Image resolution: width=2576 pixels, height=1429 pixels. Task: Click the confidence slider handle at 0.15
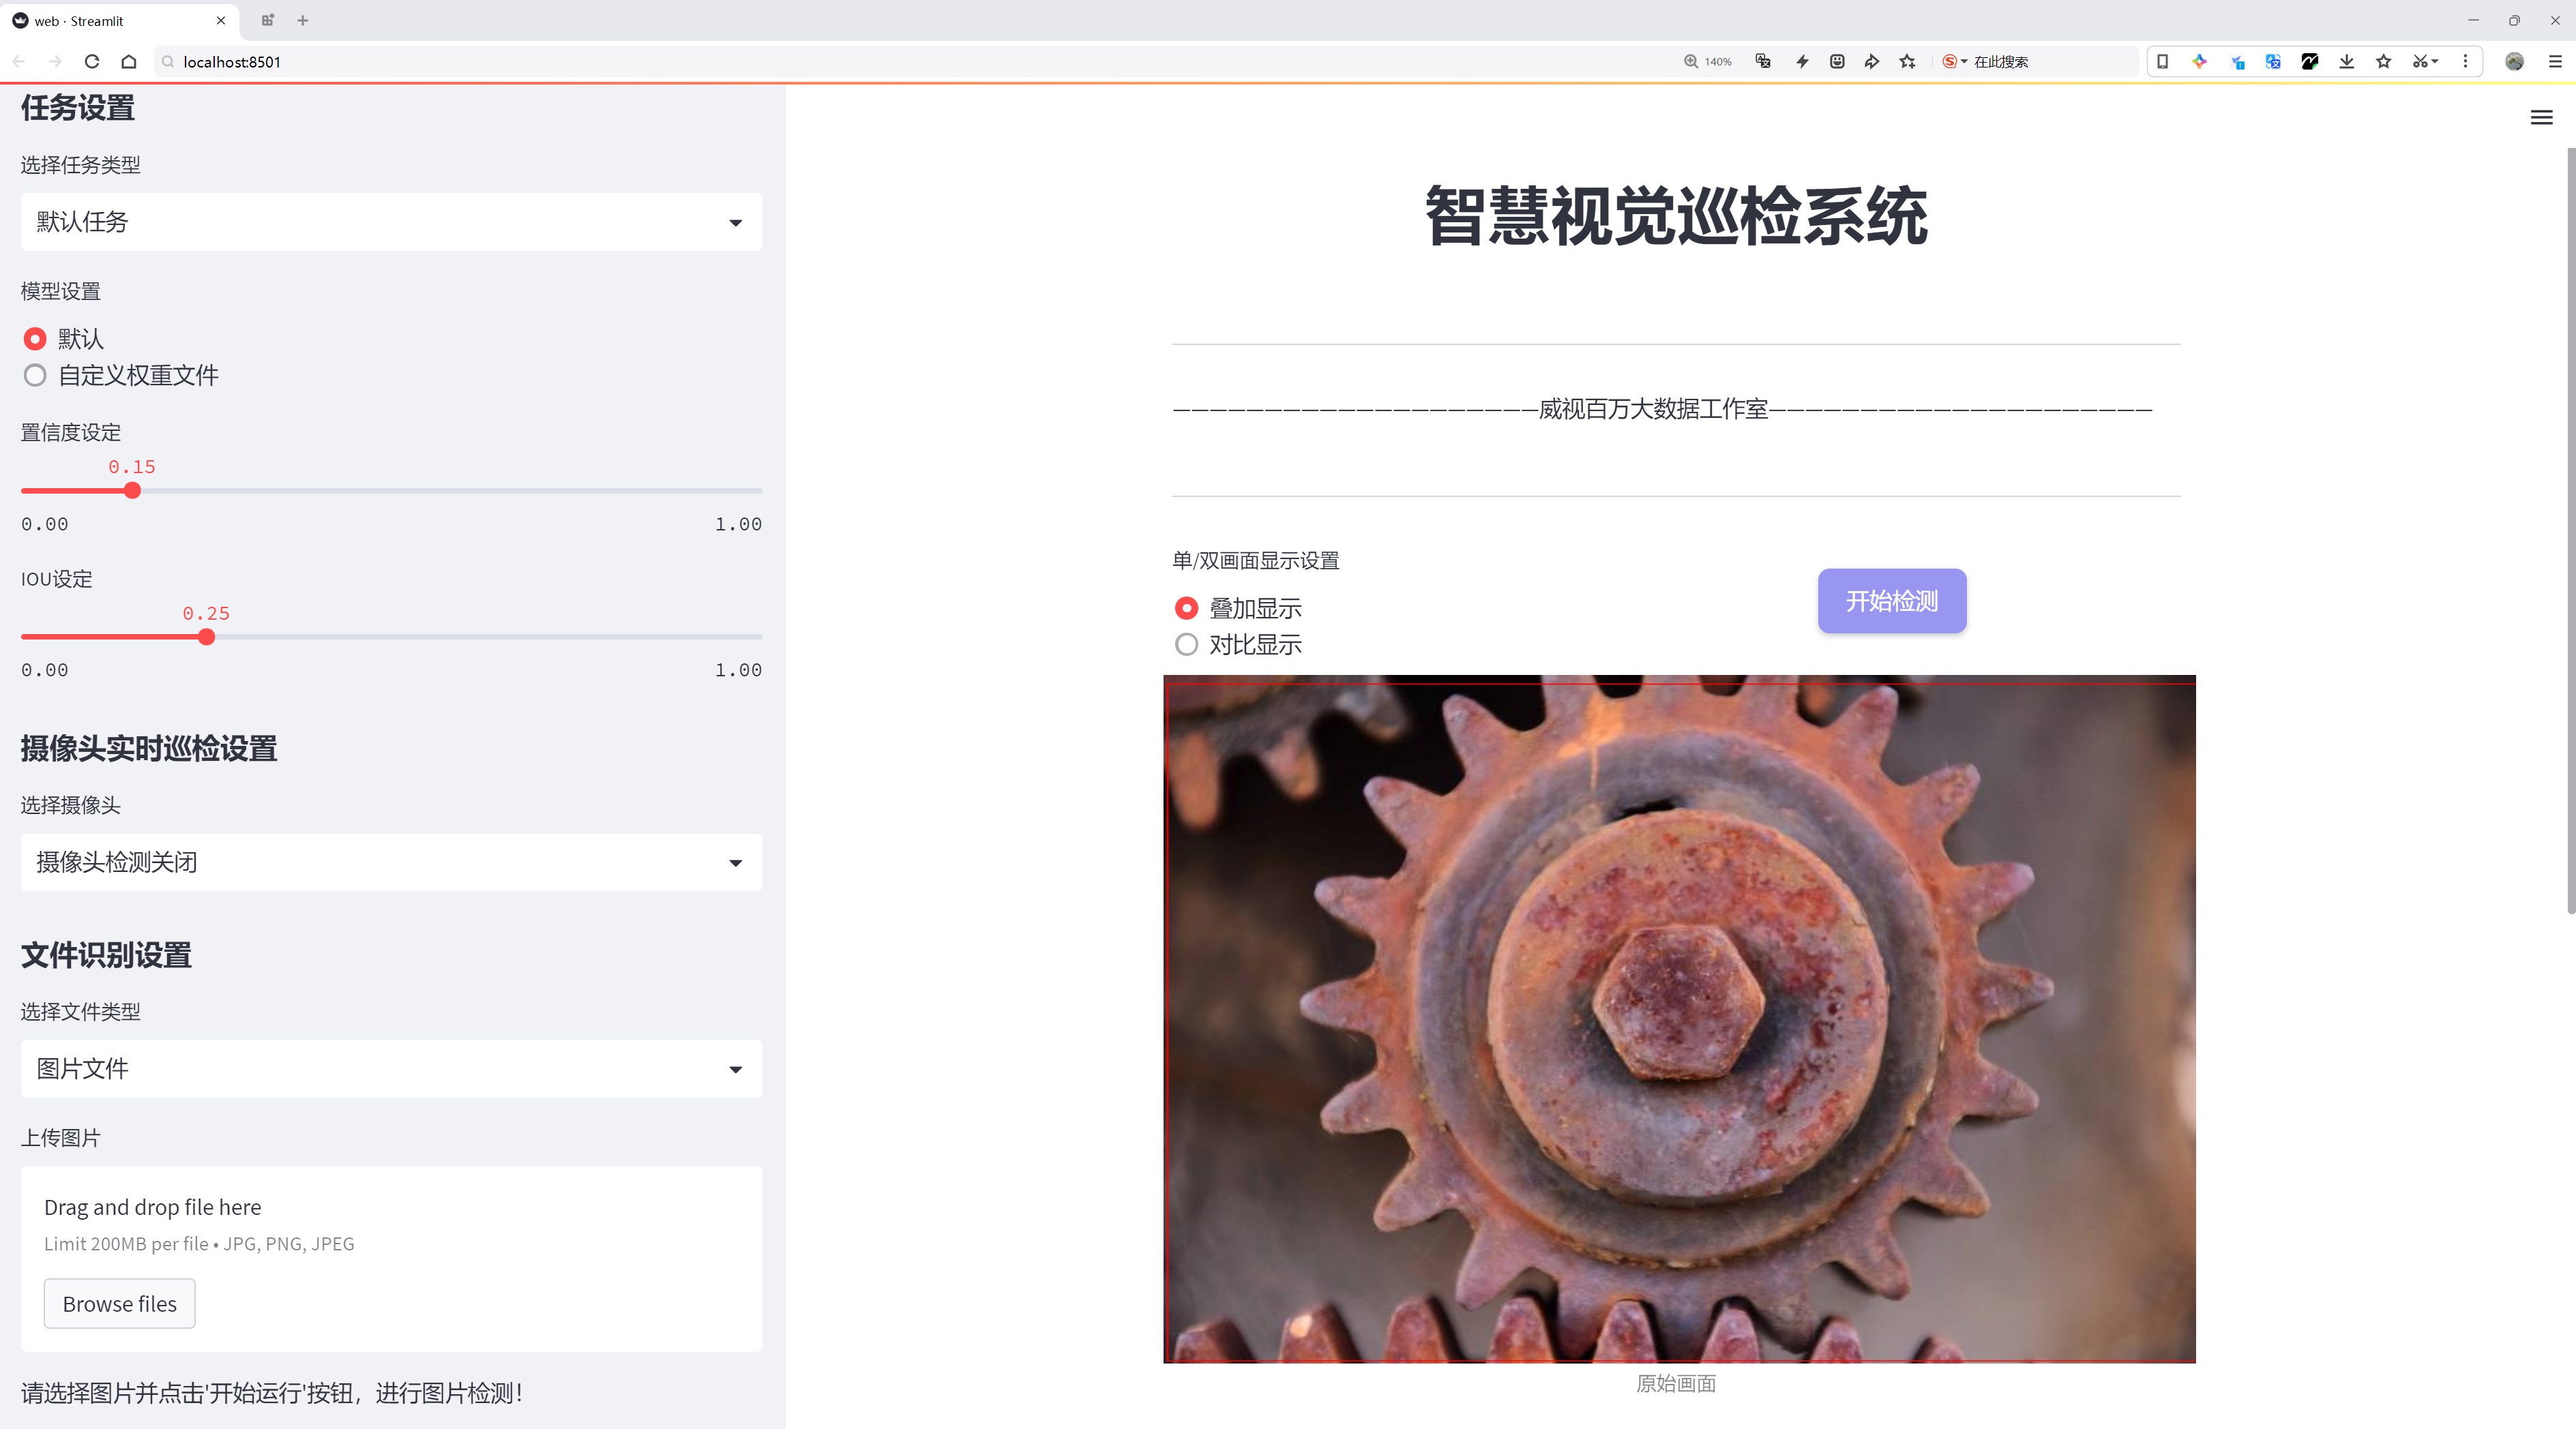(x=132, y=491)
